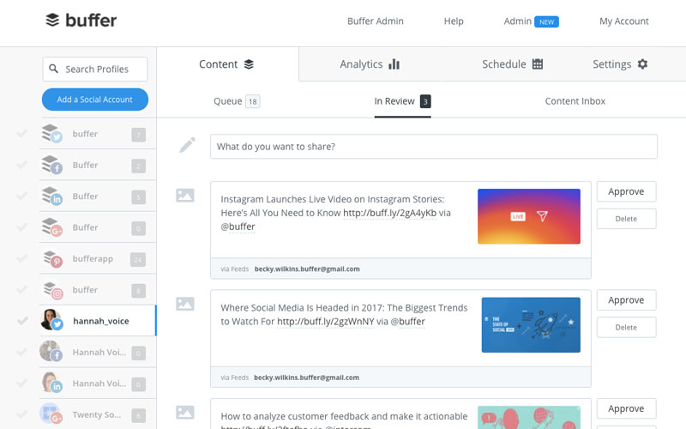This screenshot has height=429, width=686.
Task: Delete the Where Social Media Is Headed post
Action: 626,327
